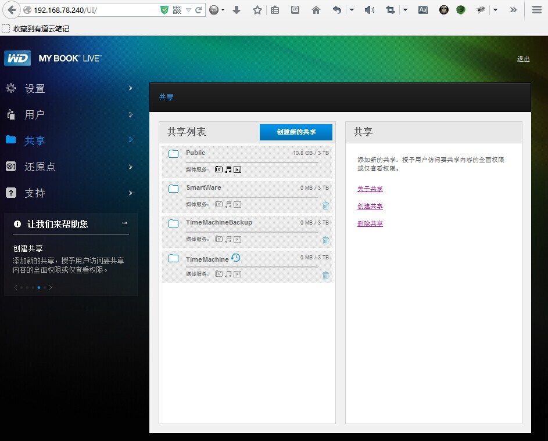Select the 共享 shares menu item
Viewport: 548px width, 441px height.
(35, 140)
